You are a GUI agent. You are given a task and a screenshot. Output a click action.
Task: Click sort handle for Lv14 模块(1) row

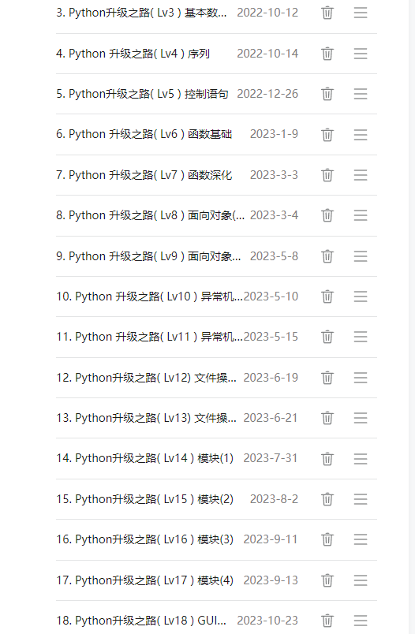[x=361, y=458]
